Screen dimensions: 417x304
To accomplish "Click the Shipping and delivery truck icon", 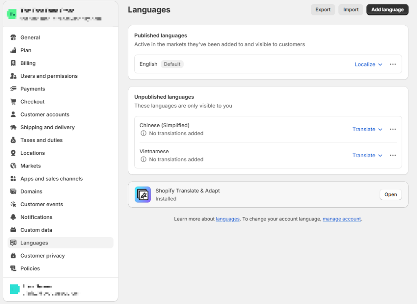I will pos(13,127).
